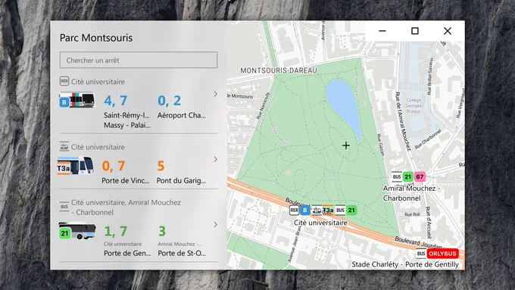Click 'Parc Montsouris' title heading
Image resolution: width=515 pixels, height=290 pixels.
click(96, 38)
